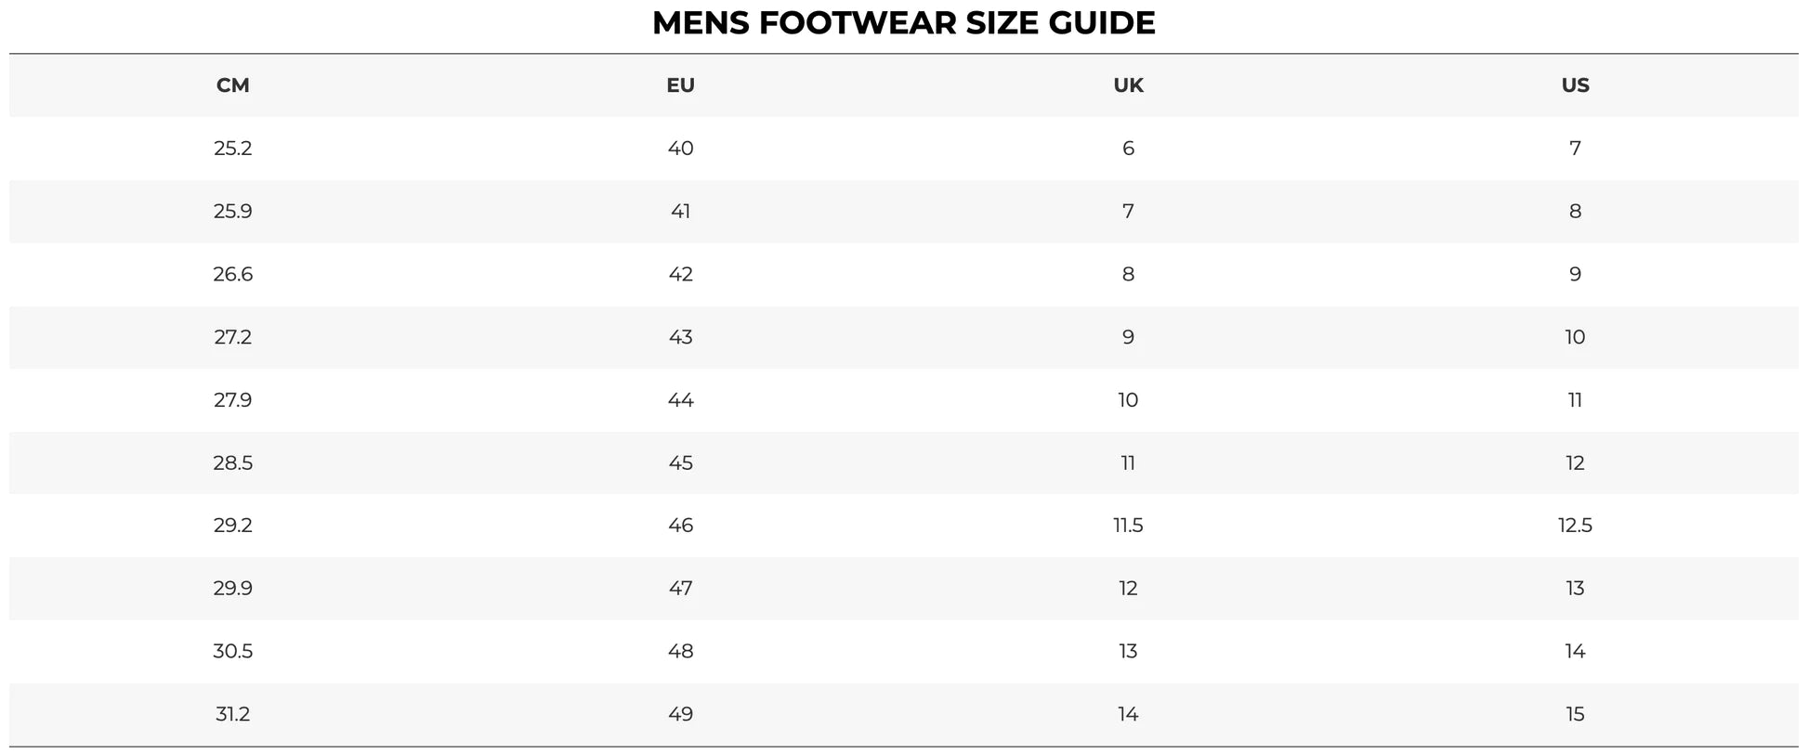Select US size 12.5 cell
Image resolution: width=1808 pixels, height=754 pixels.
[1575, 526]
